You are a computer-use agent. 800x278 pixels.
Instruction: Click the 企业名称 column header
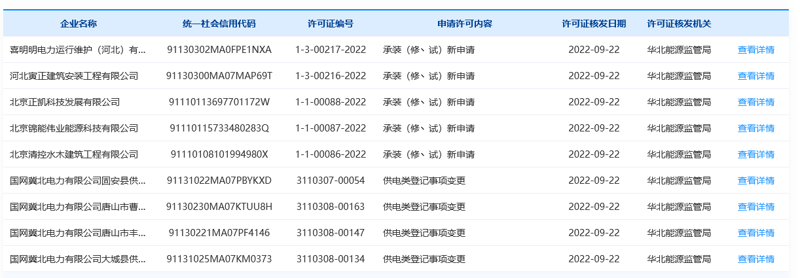pyautogui.click(x=79, y=24)
